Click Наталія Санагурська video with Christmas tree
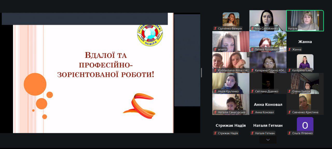332x149 pixels. (x=231, y=104)
